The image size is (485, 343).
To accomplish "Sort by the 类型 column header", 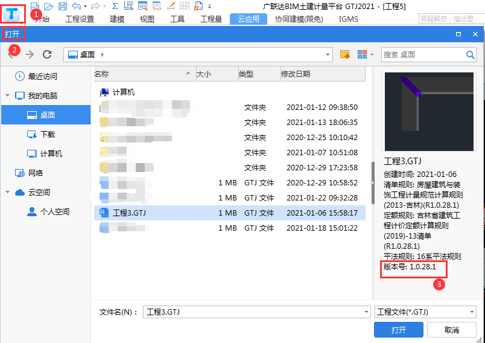I will (x=259, y=74).
